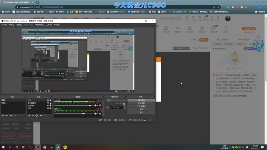Bookmark this page with Chrome star icon
The width and height of the screenshot is (267, 150).
click(x=218, y=7)
